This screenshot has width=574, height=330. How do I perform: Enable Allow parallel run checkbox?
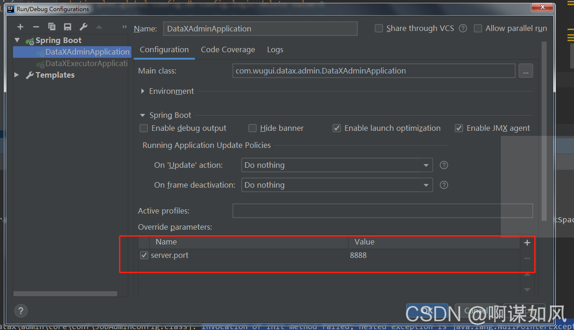coord(478,28)
